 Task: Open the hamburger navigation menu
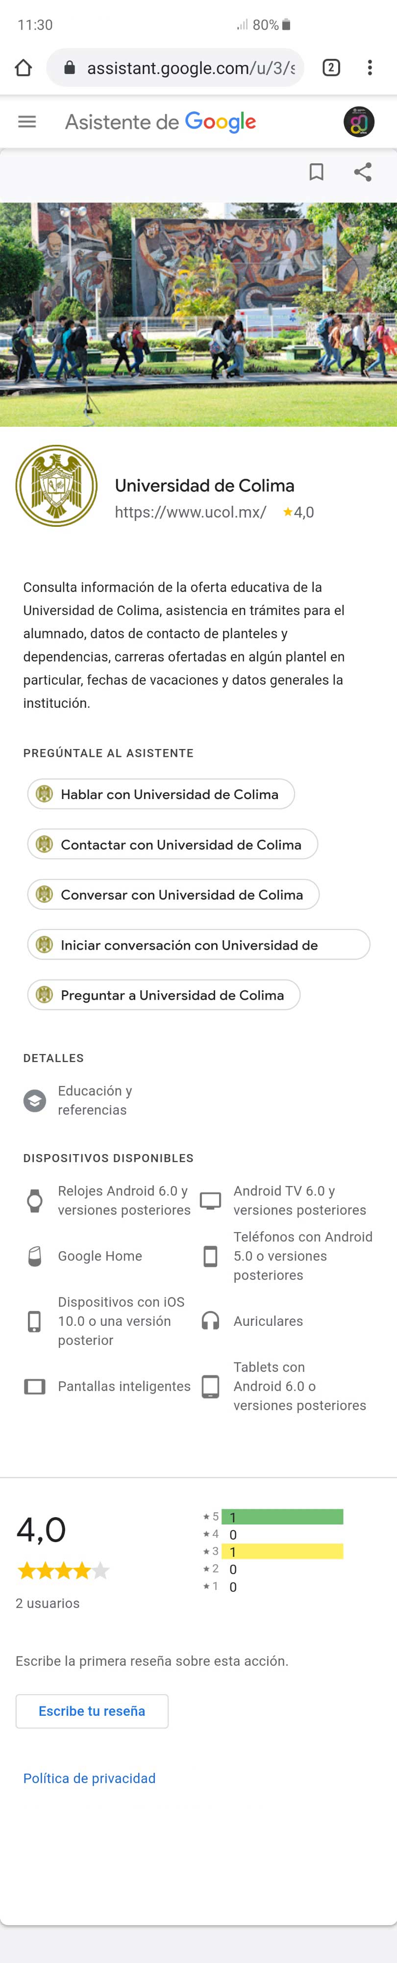coord(26,122)
